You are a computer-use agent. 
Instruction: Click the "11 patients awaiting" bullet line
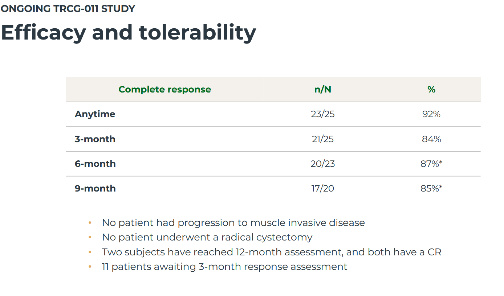click(224, 267)
